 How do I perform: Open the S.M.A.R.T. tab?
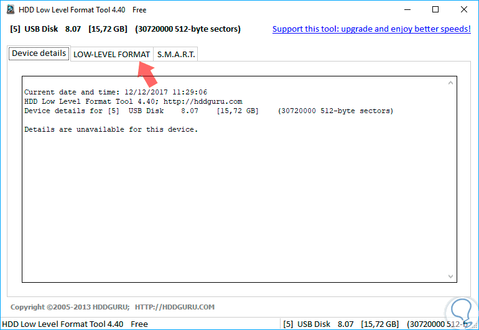(175, 54)
